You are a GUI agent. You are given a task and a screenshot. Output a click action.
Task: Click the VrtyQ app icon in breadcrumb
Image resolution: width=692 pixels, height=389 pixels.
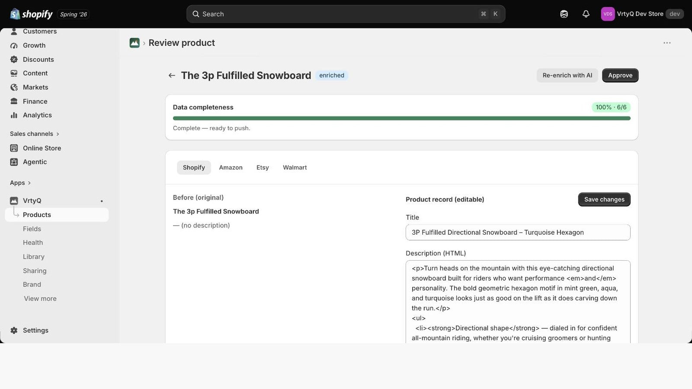[135, 43]
